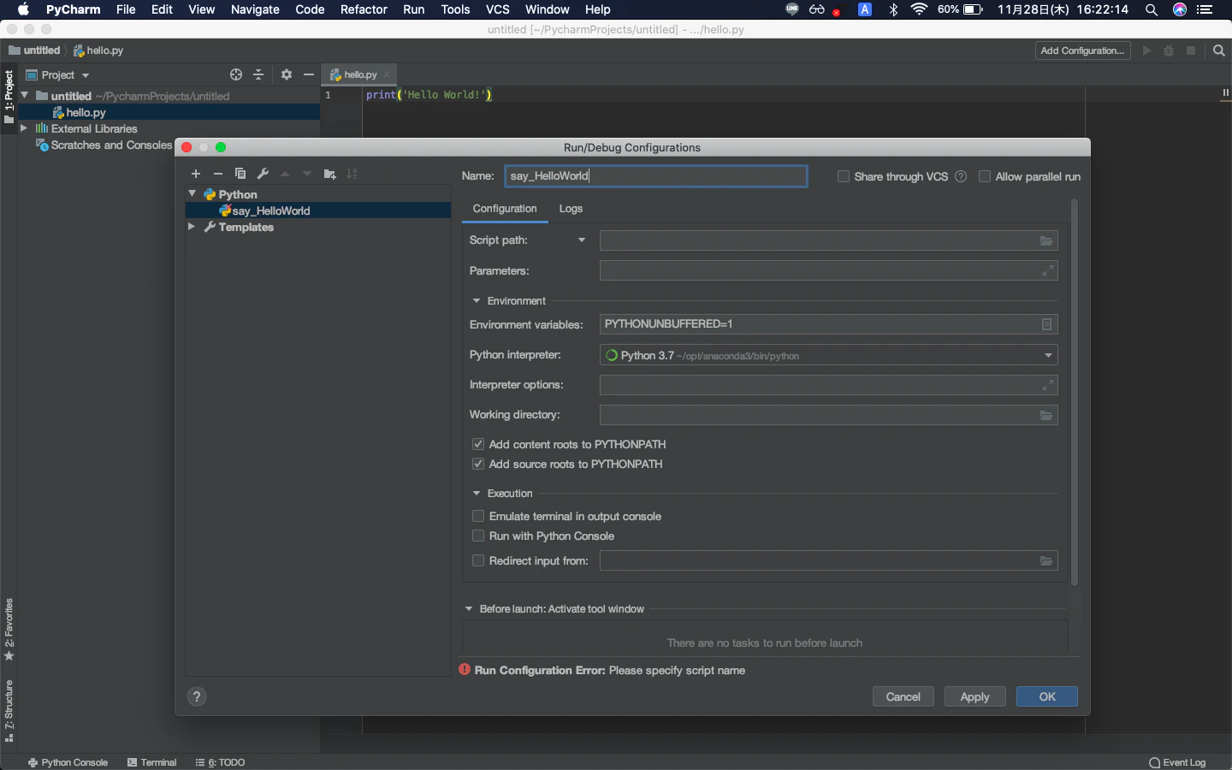The height and width of the screenshot is (770, 1232).
Task: Enable Emulate terminal in output console
Action: tap(478, 516)
